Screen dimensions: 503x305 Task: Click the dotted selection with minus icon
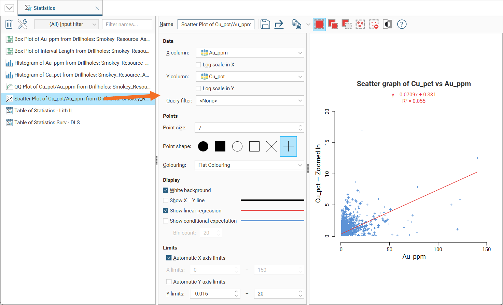pyautogui.click(x=374, y=24)
